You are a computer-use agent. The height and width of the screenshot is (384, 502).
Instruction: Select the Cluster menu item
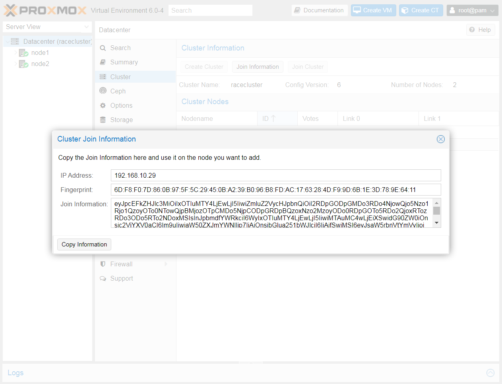(135, 77)
